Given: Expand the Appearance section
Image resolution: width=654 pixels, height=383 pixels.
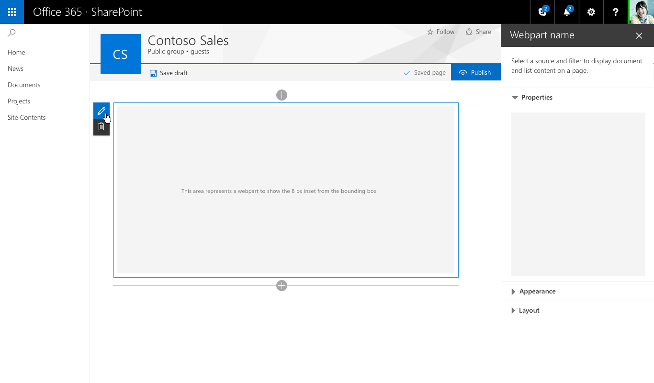Looking at the screenshot, I should [x=577, y=291].
